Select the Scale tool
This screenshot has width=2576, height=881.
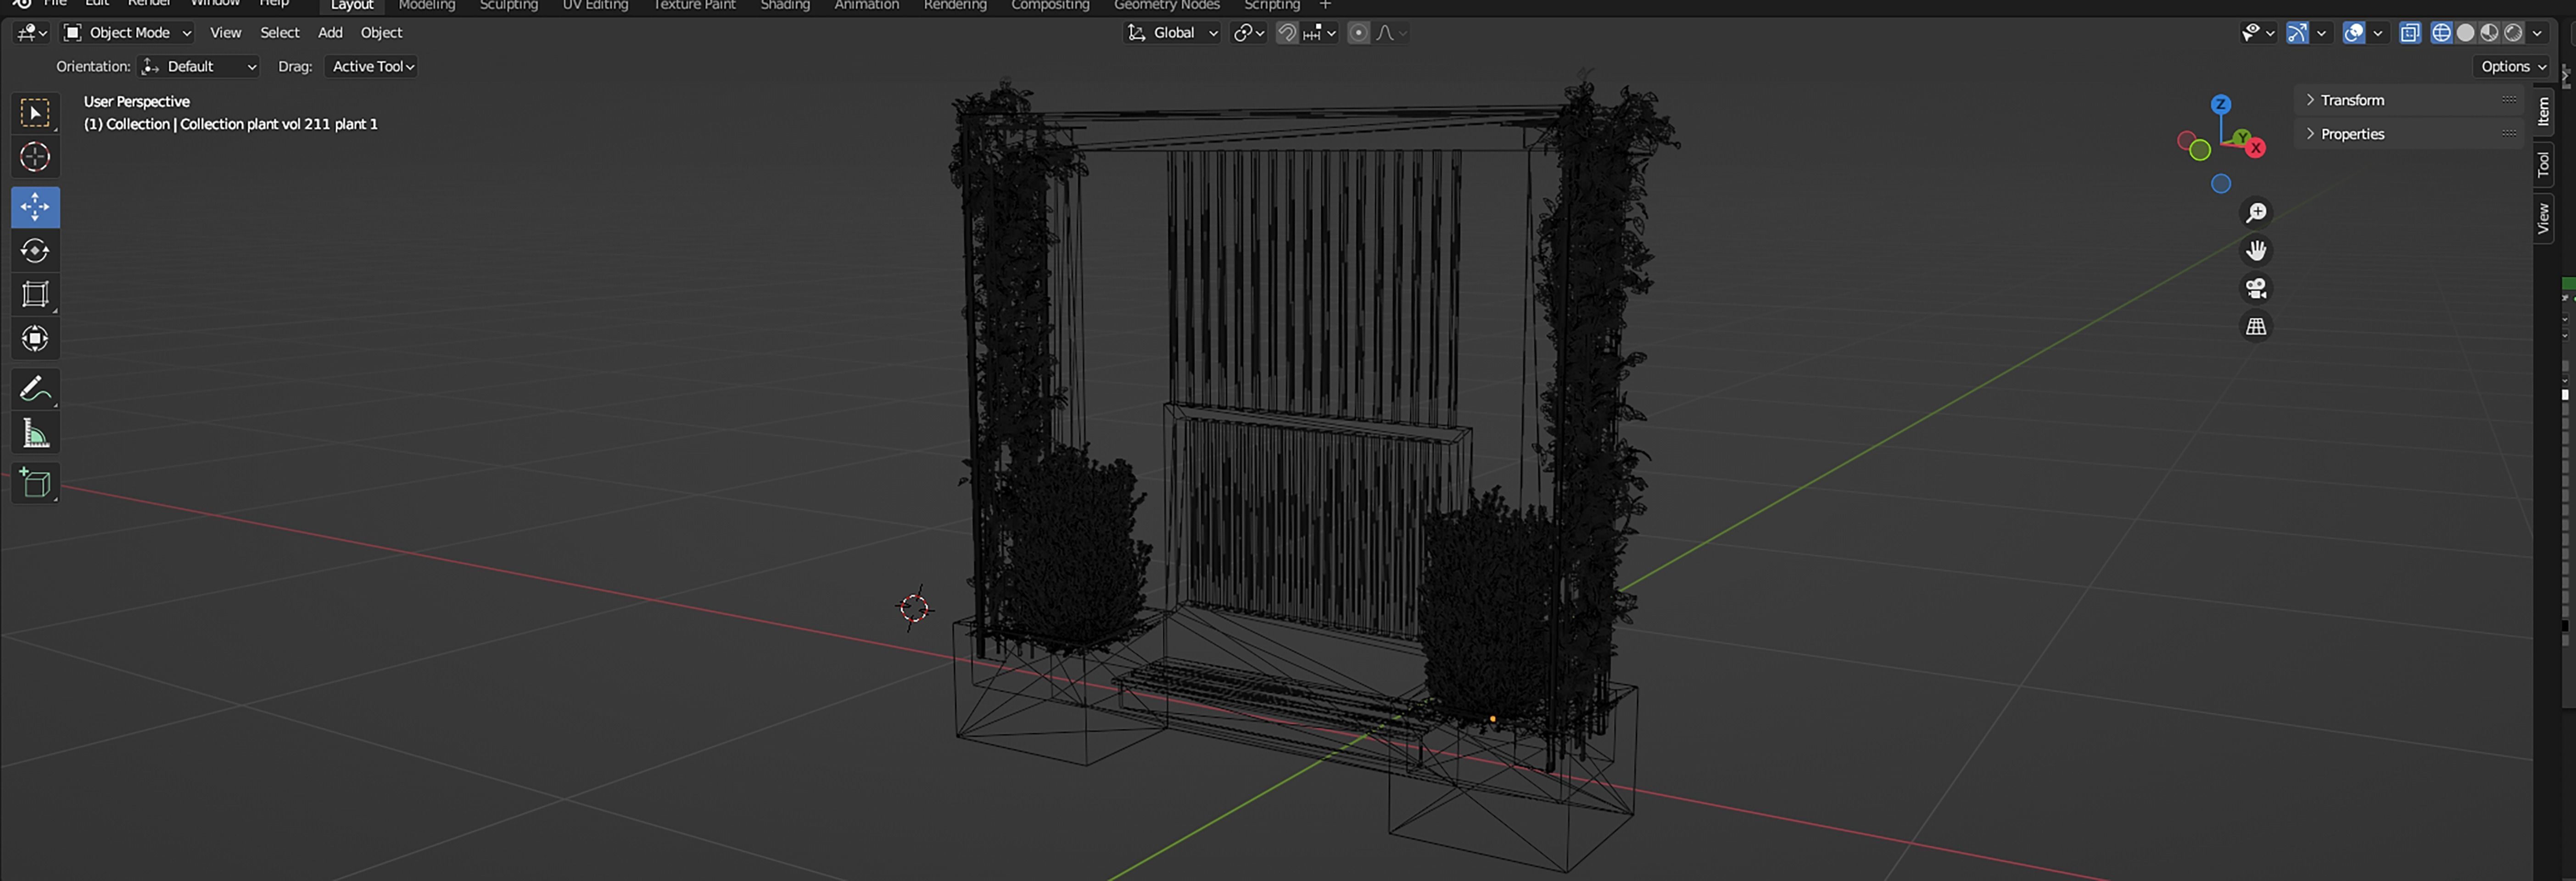(35, 294)
